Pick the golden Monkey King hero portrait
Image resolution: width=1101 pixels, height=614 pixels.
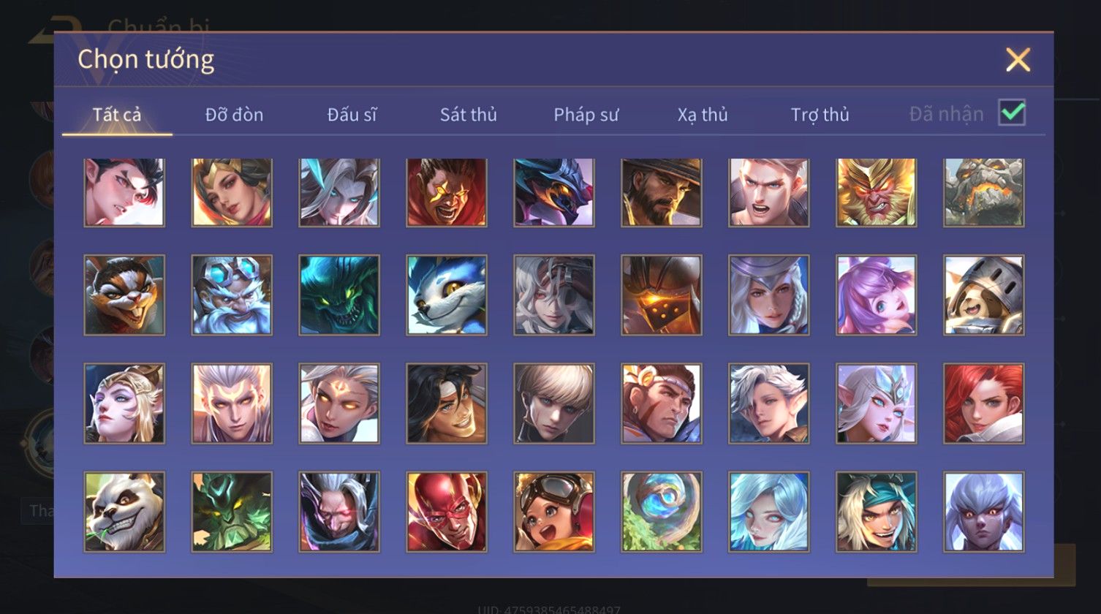coord(877,192)
